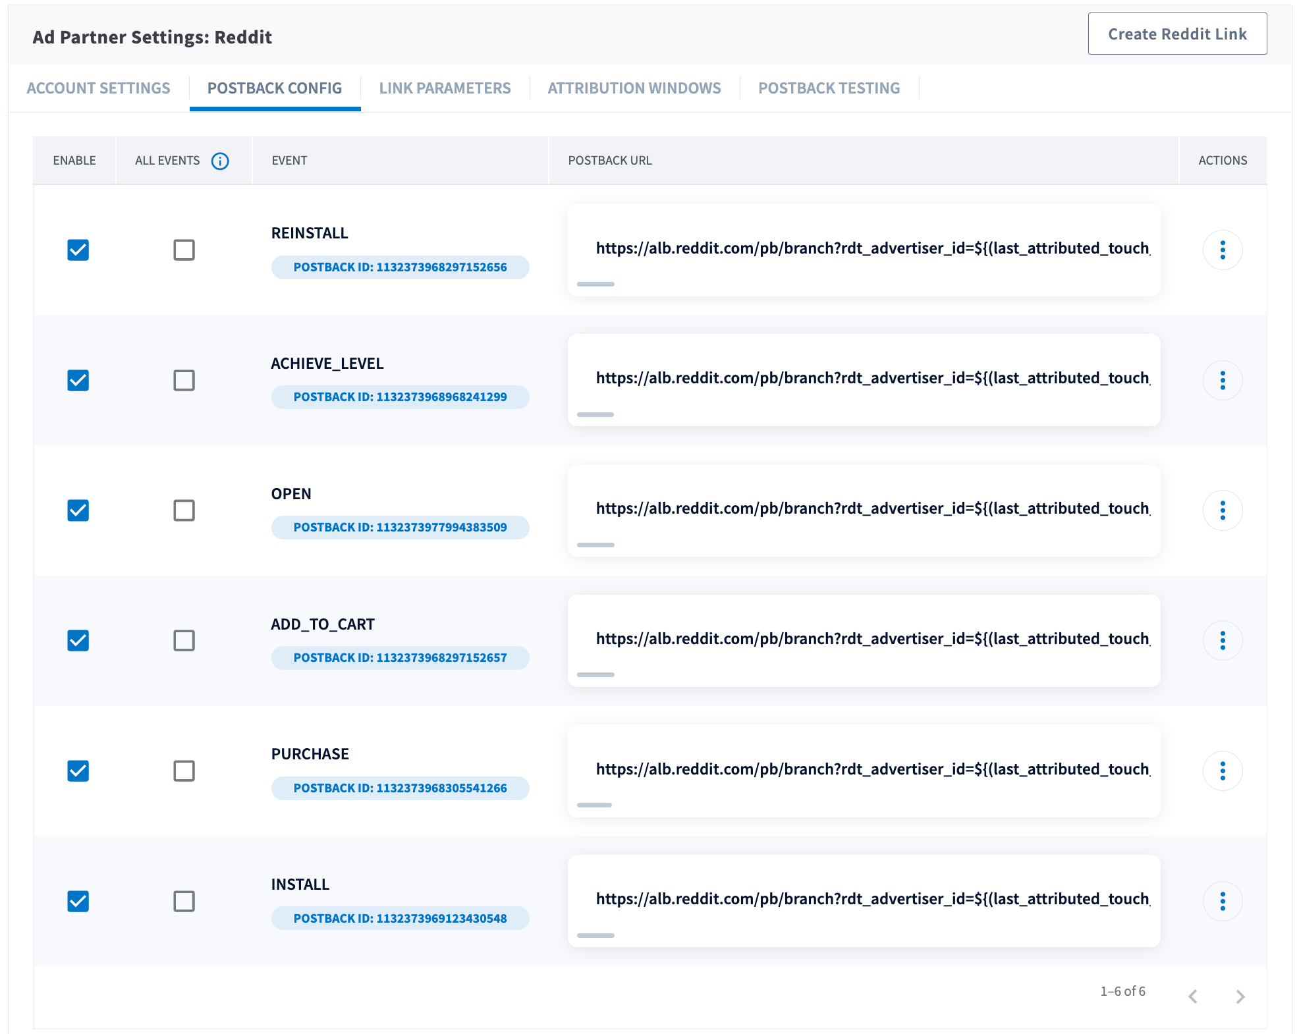This screenshot has width=1299, height=1034.
Task: Click the ACHIEVE_LEVEL postback ID badge
Action: coord(400,397)
